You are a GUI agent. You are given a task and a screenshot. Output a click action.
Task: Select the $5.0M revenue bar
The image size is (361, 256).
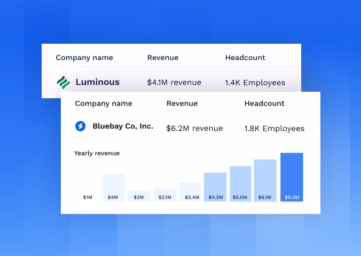coord(240,184)
